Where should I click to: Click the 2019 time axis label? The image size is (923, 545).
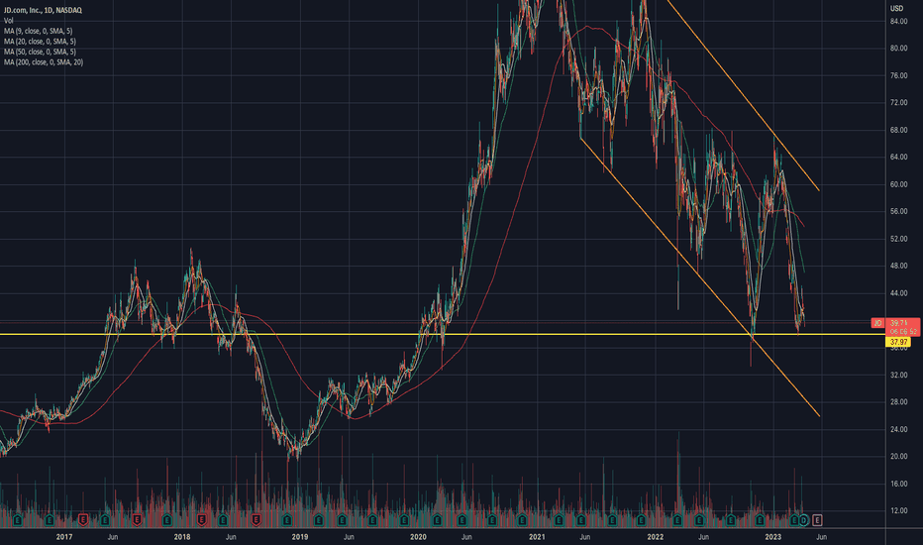coord(300,537)
